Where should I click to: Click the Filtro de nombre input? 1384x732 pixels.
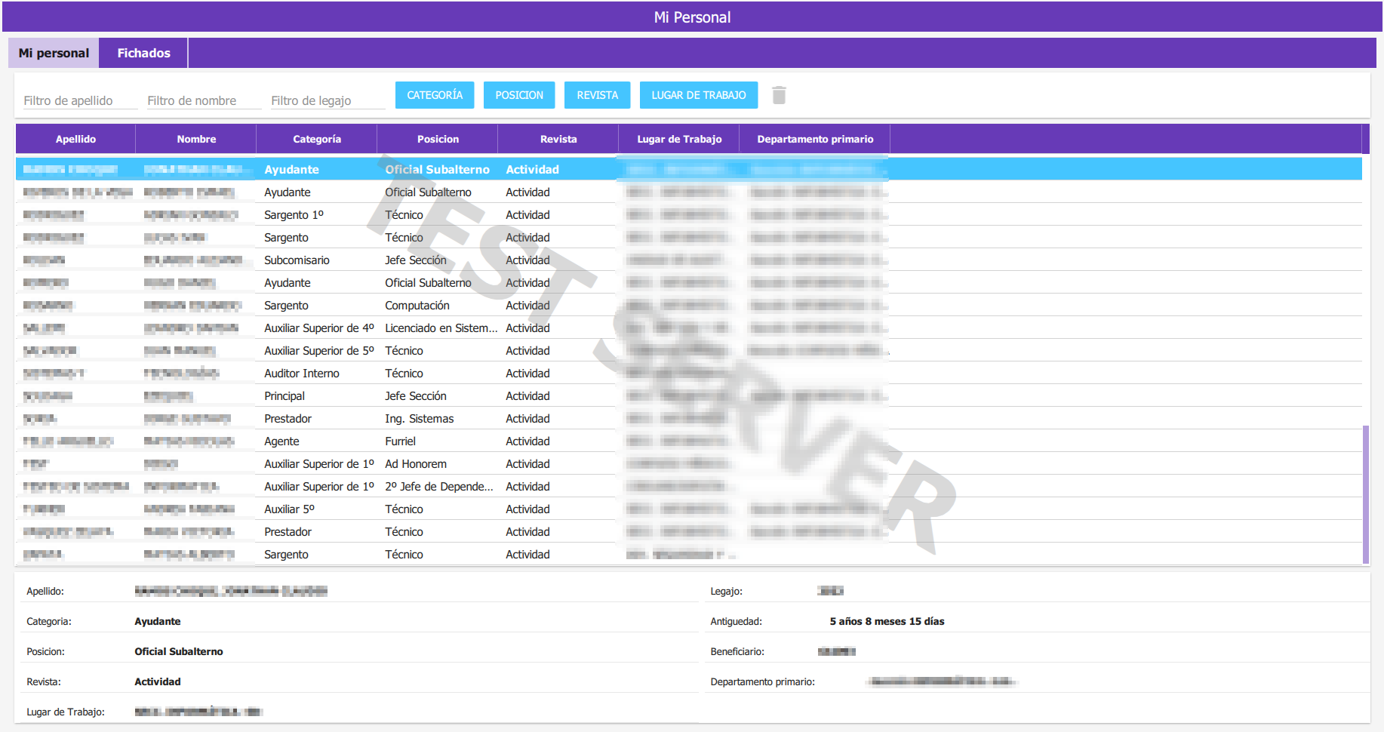[203, 100]
